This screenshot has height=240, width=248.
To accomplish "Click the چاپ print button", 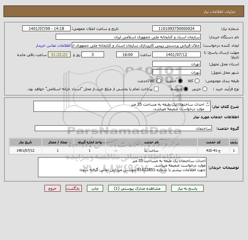I will (x=95, y=188).
